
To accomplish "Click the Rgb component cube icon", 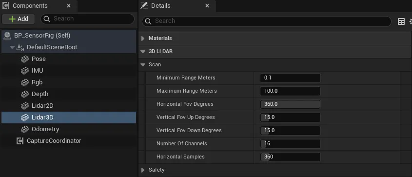I will [25, 82].
